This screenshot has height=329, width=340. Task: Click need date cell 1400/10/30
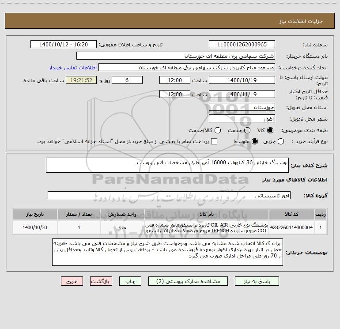(35, 227)
